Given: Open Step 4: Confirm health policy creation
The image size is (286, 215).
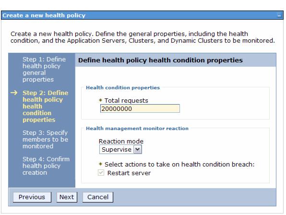Looking at the screenshot, I should point(46,166).
